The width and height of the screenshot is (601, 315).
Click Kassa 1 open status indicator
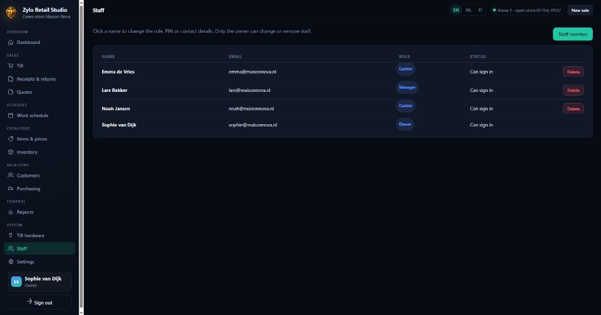pyautogui.click(x=526, y=11)
